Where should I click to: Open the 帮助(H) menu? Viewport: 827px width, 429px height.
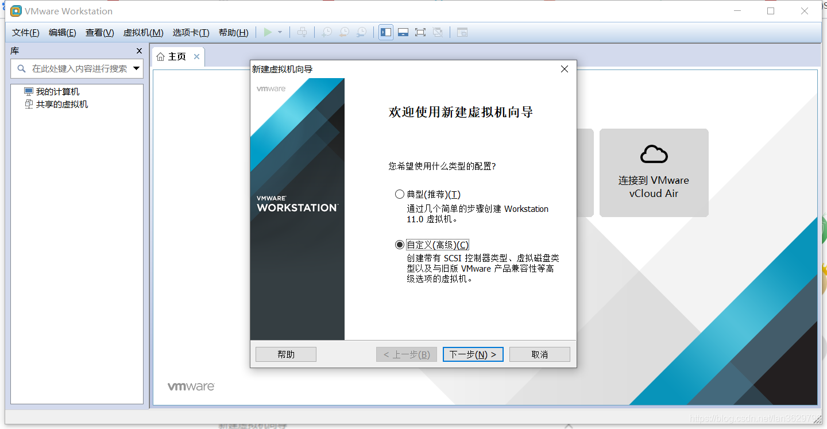tap(234, 33)
